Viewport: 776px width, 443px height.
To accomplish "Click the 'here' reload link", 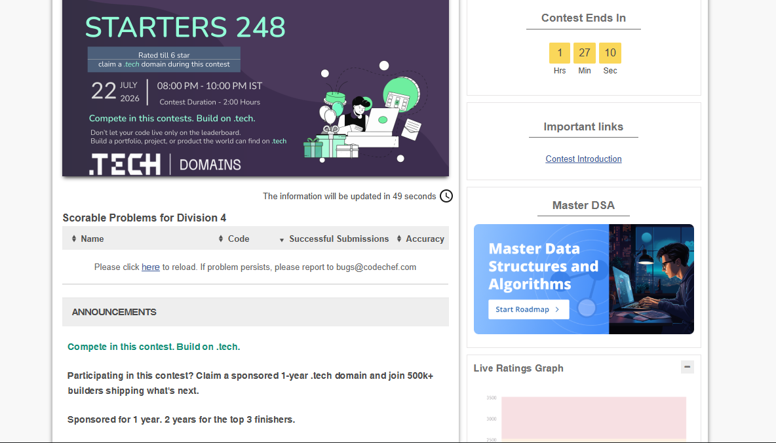I will coord(151,267).
